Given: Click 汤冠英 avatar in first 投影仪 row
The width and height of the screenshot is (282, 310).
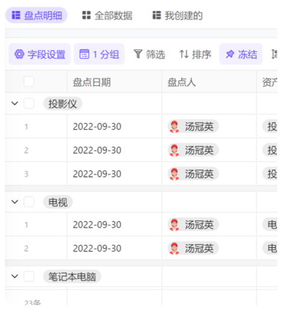Looking at the screenshot, I should click(x=174, y=127).
